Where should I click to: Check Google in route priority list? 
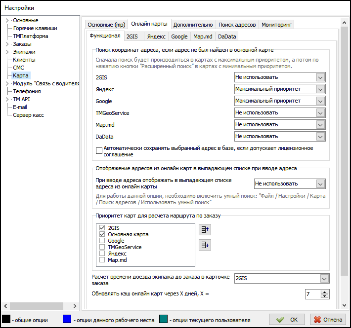coord(102,241)
